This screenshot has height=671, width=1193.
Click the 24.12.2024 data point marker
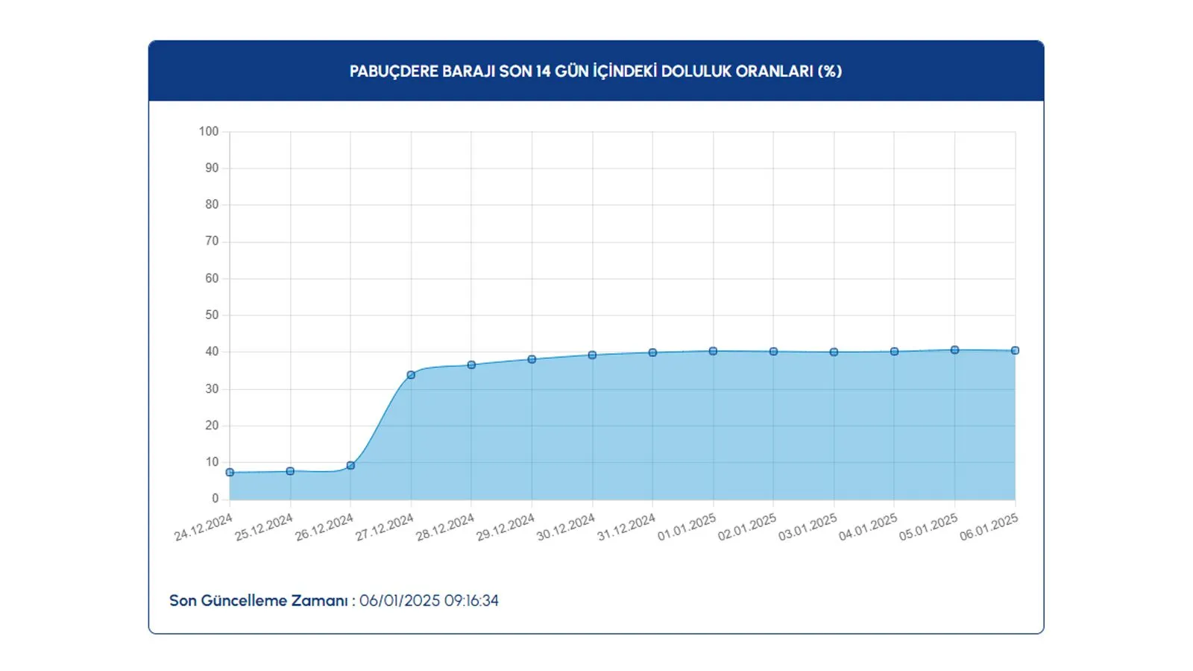point(230,473)
